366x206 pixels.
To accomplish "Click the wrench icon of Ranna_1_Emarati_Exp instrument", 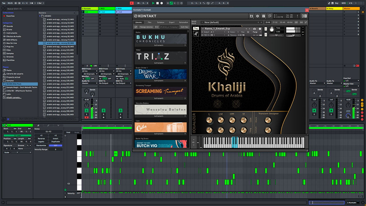I will [x=196, y=29].
